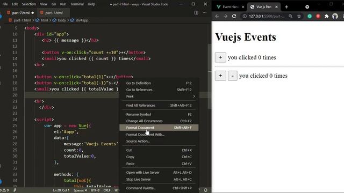
Task: Choose Rename Symbol
Action: click(x=159, y=114)
